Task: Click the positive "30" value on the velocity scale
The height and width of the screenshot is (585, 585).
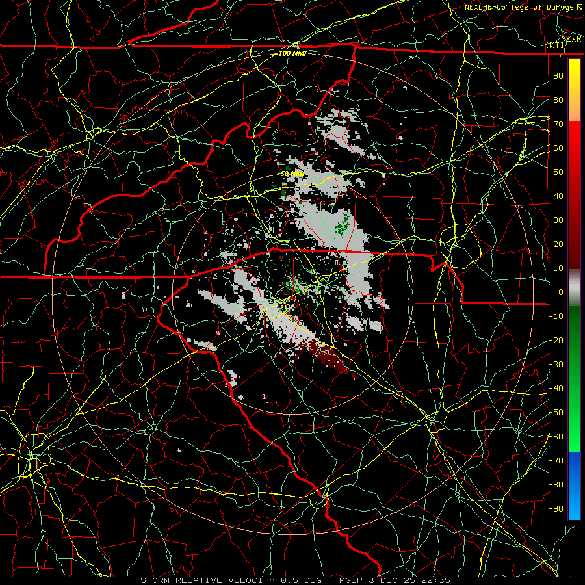Action: [558, 220]
